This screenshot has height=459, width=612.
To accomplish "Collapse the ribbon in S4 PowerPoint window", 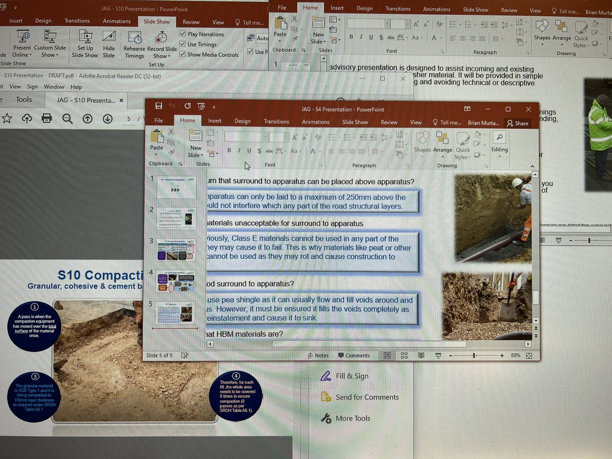I will [533, 166].
